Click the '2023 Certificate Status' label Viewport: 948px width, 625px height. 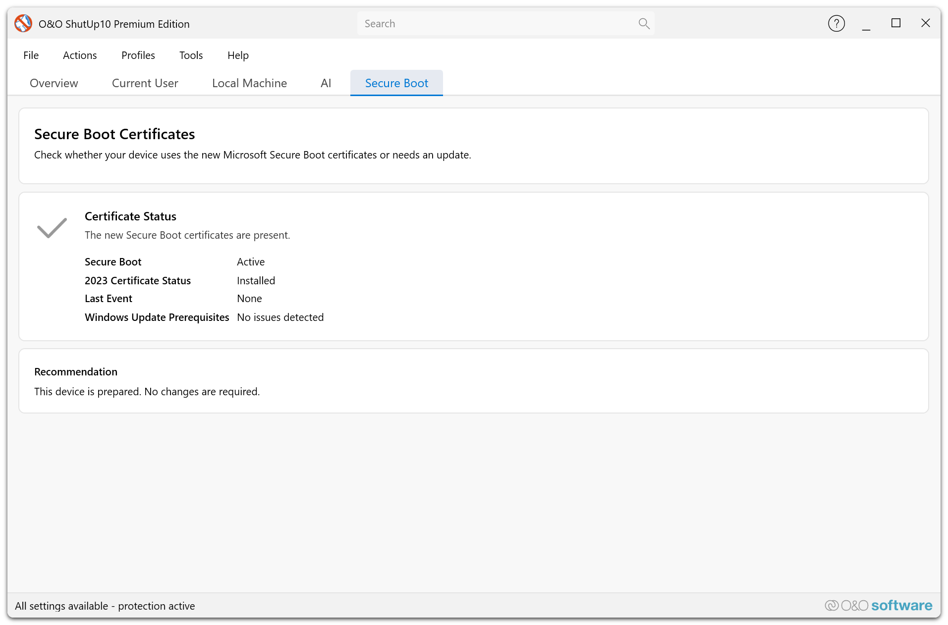[138, 281]
